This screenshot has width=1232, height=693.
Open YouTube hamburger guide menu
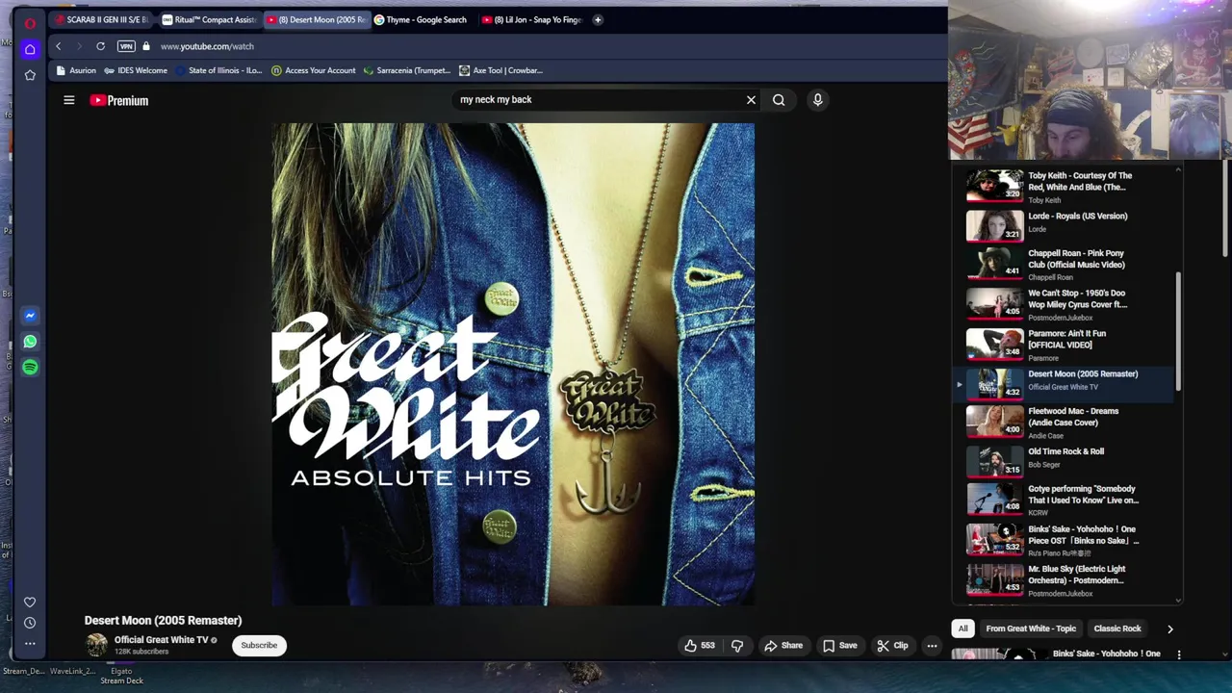(x=69, y=100)
